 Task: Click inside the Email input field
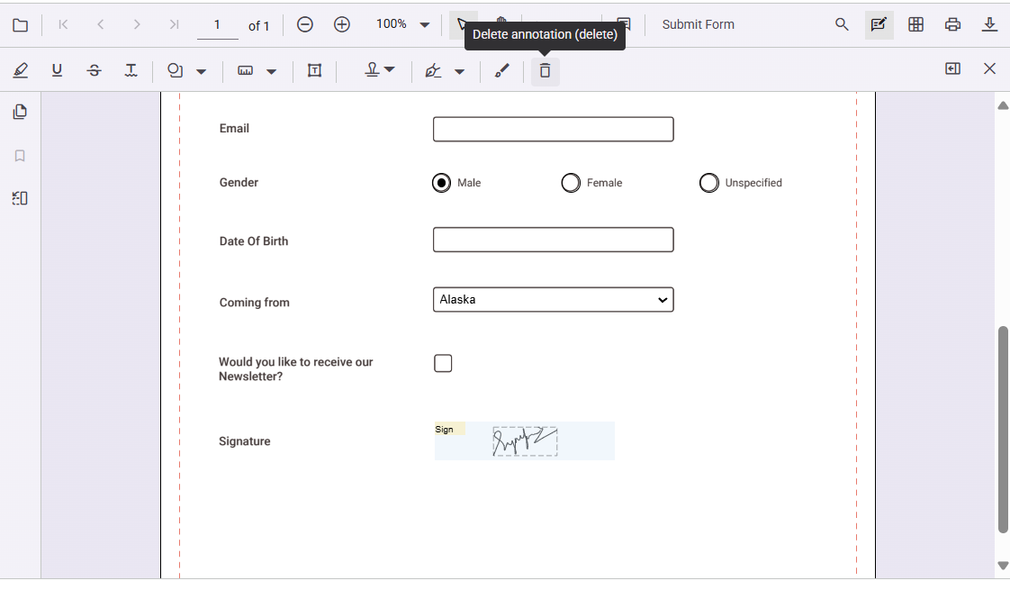click(x=552, y=129)
